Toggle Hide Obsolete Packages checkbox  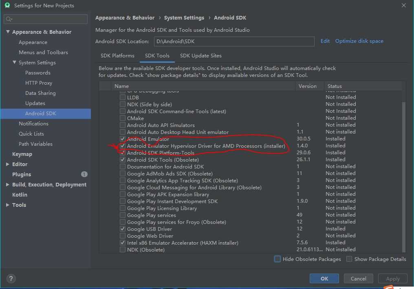pyautogui.click(x=277, y=259)
